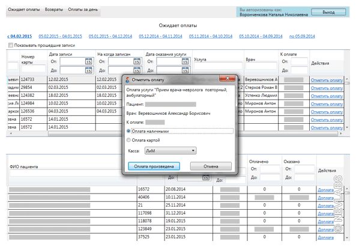Toggle Показывать прошедшие записи checkbox

click(x=10, y=45)
